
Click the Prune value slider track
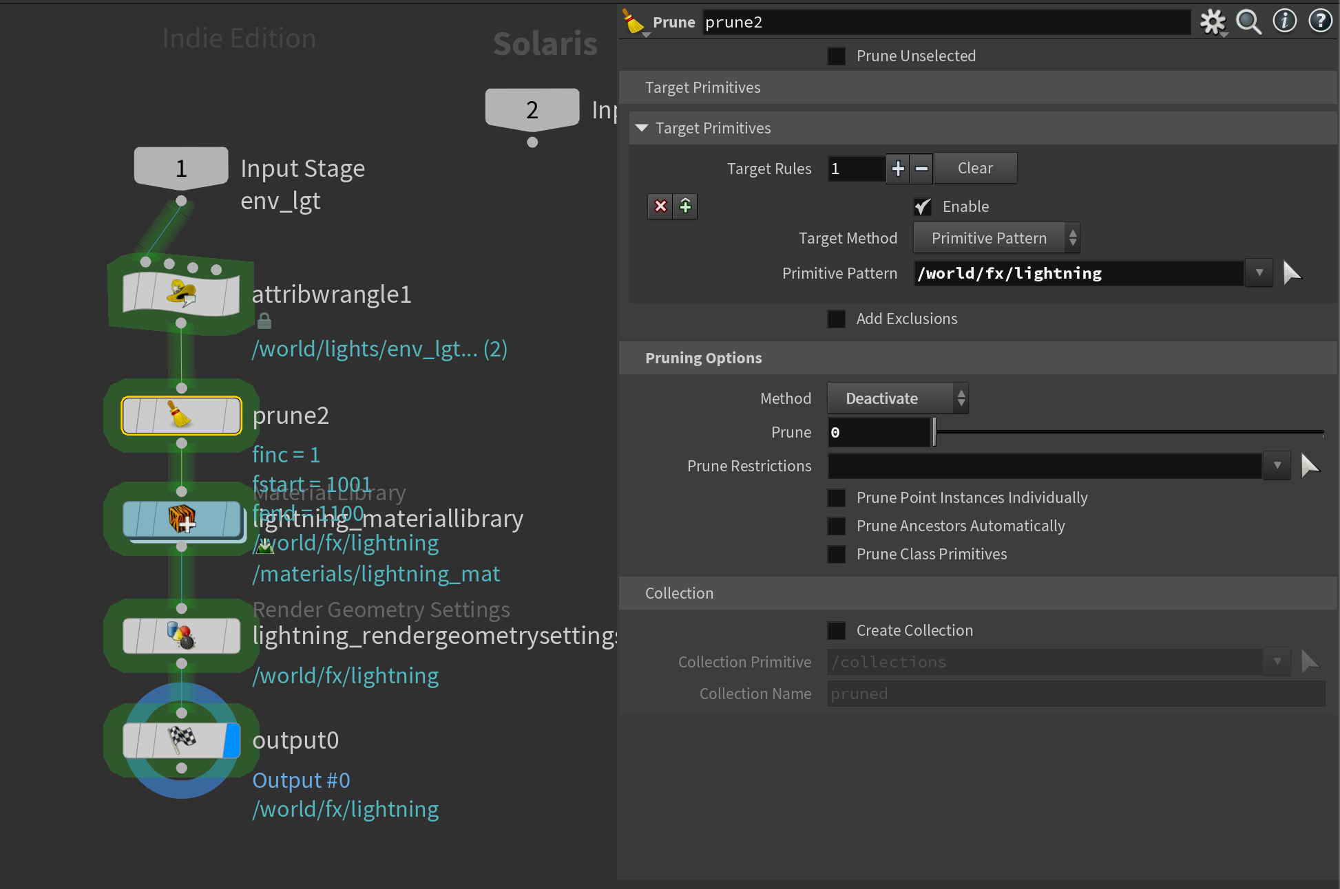[1129, 432]
